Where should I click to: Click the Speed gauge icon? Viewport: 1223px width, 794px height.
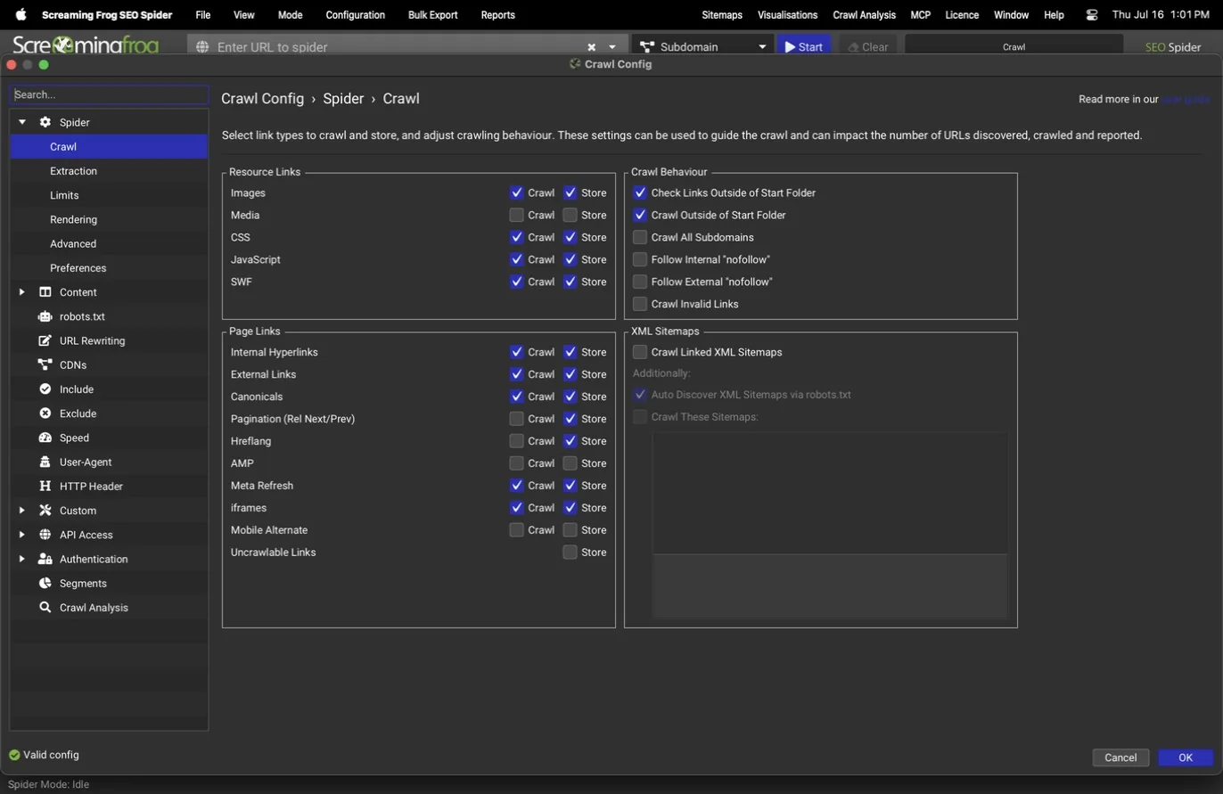point(45,438)
